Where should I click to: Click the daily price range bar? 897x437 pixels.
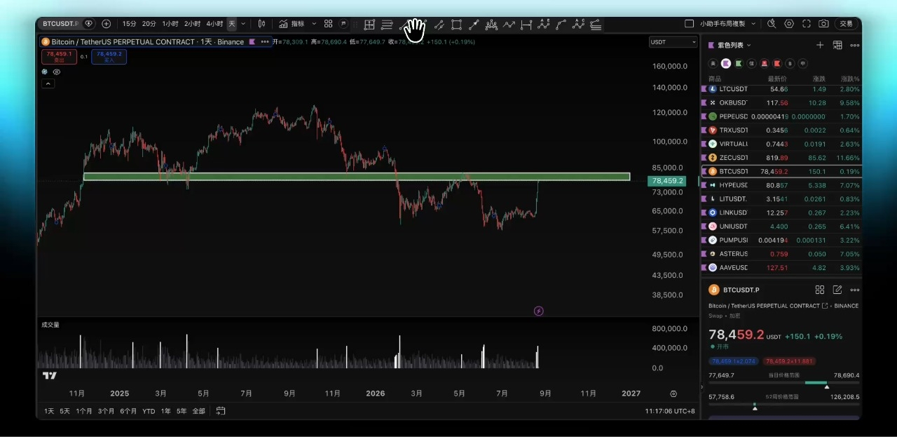click(x=783, y=383)
